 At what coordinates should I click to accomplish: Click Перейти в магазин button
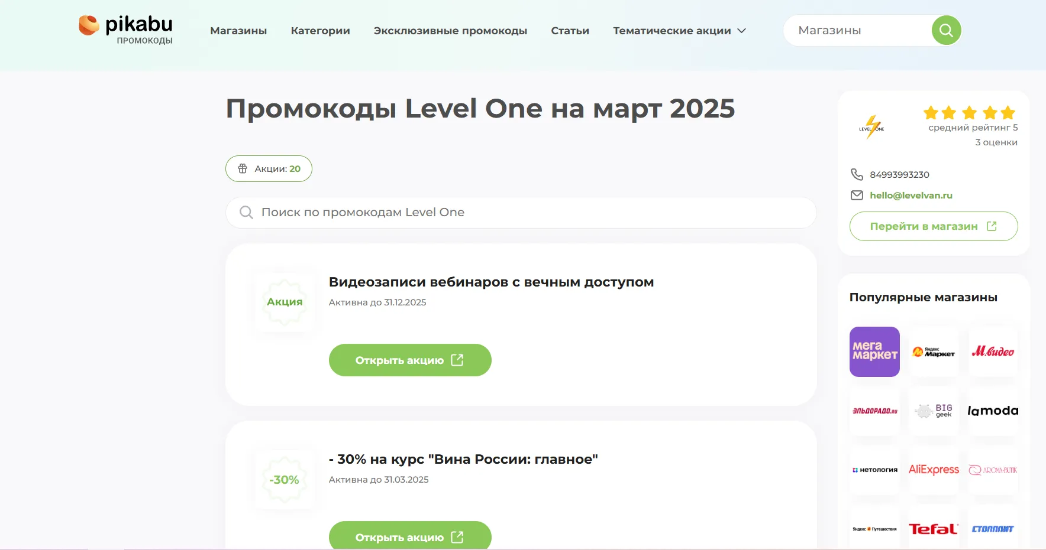click(x=934, y=226)
